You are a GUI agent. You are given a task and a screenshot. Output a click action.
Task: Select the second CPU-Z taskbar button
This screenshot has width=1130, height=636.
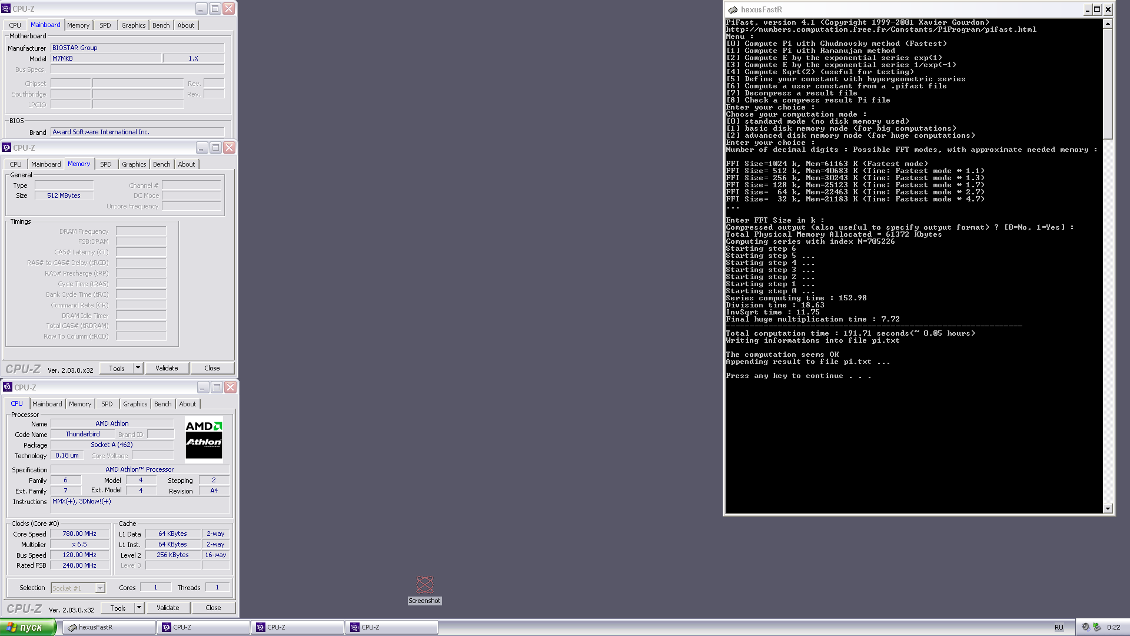(x=297, y=627)
